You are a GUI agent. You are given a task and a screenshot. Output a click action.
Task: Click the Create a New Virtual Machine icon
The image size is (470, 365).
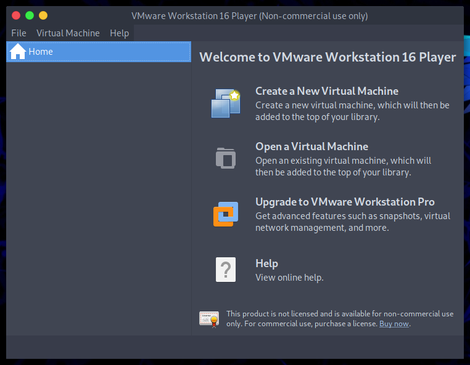225,103
